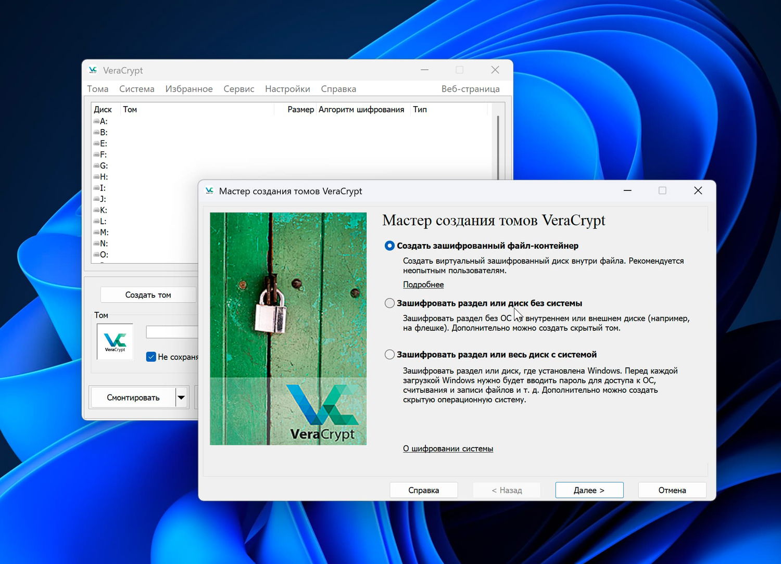Image resolution: width=781 pixels, height=564 pixels.
Task: Follow the 'О шифровании системы' link
Action: pos(448,448)
